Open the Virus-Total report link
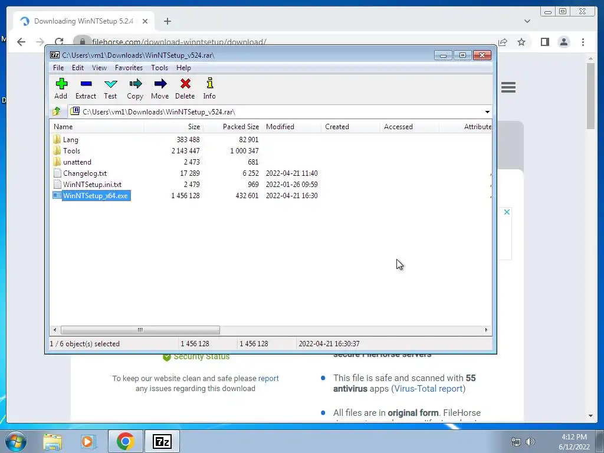 pyautogui.click(x=428, y=389)
